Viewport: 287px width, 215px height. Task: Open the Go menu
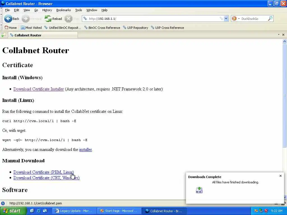[x=36, y=10]
